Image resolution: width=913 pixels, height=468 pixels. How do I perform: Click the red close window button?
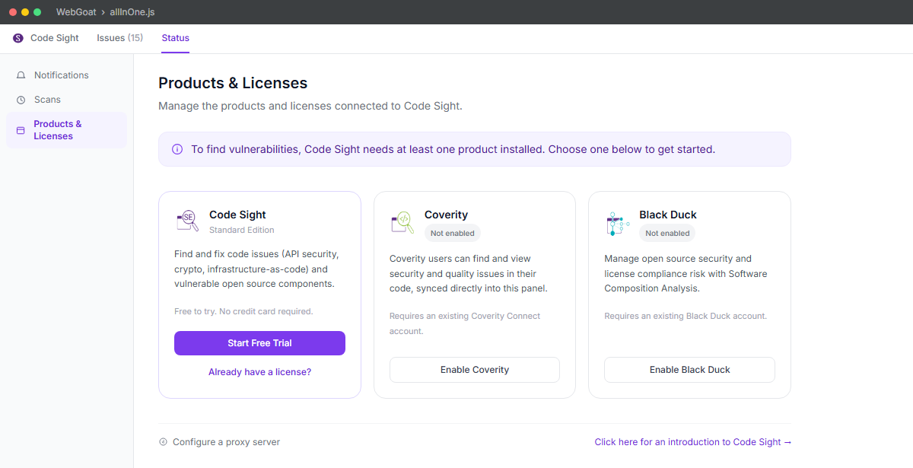click(x=13, y=12)
